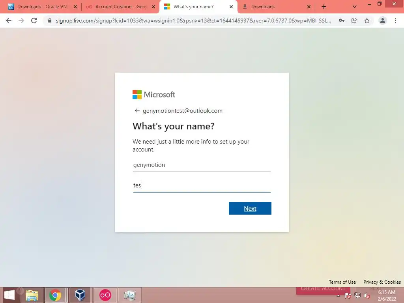404x303 pixels.
Task: Open the Privacy & Cookies link
Action: click(382, 282)
